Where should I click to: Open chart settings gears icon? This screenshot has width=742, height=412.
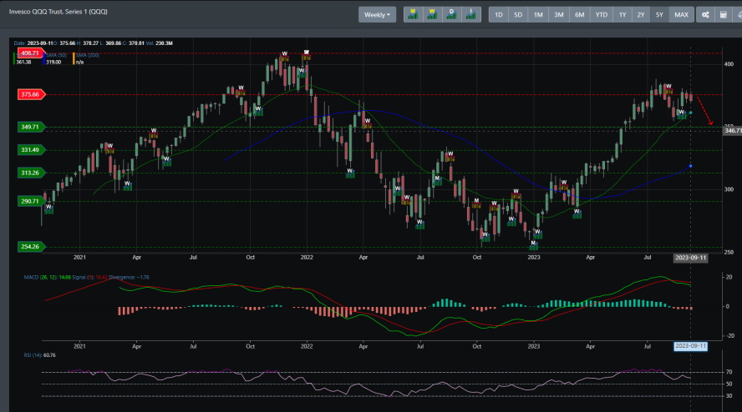[x=705, y=15]
